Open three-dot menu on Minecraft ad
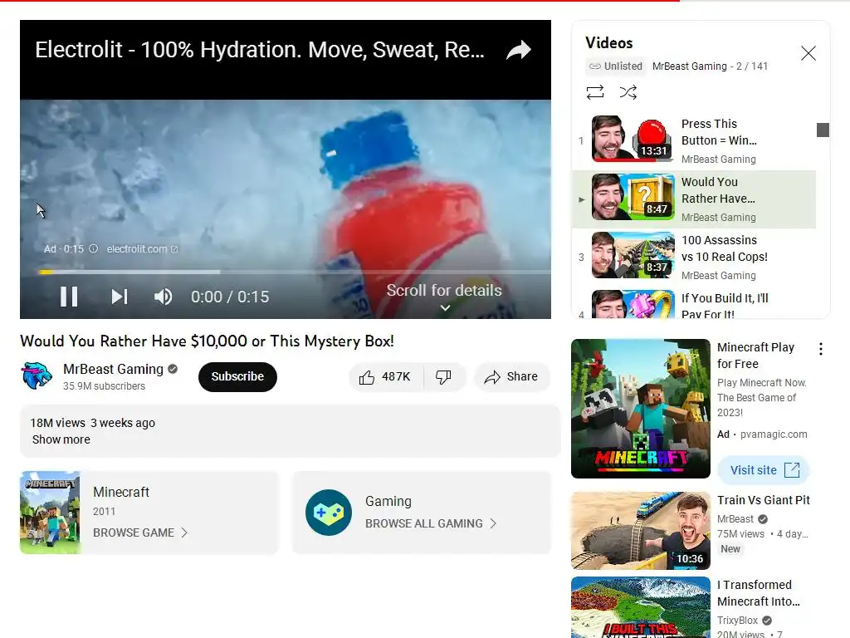This screenshot has width=850, height=638. point(821,349)
